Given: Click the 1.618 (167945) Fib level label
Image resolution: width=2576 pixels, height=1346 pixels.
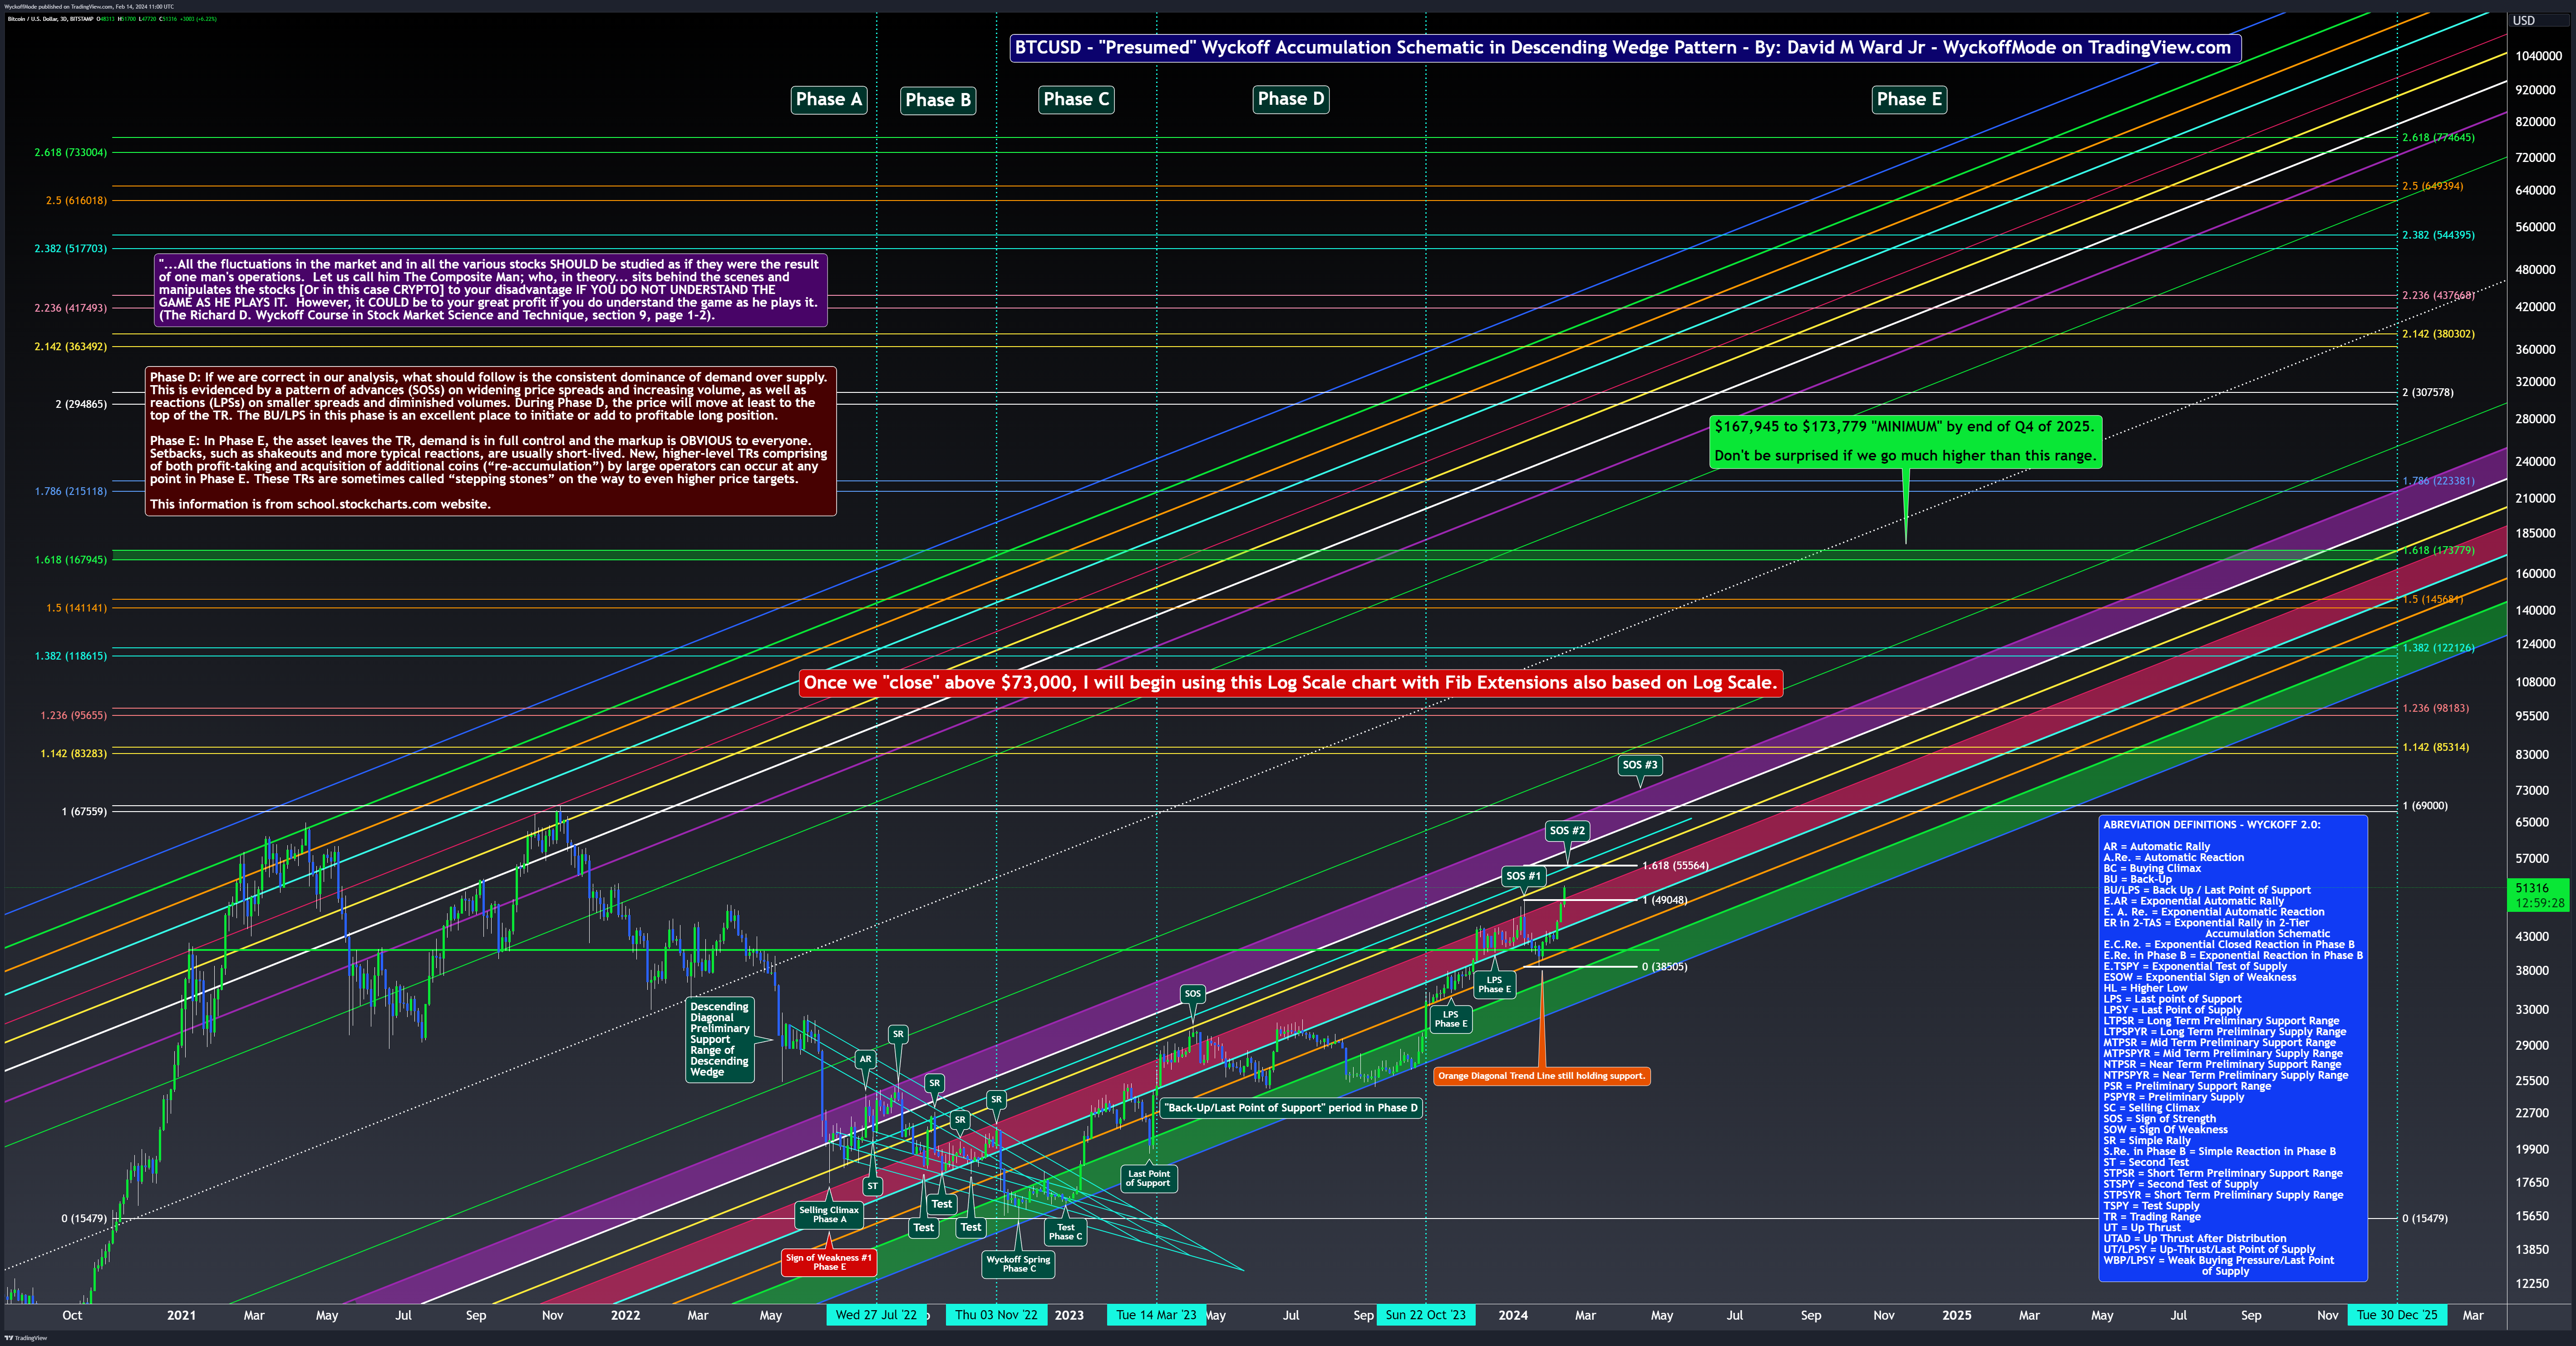Looking at the screenshot, I should click(x=70, y=559).
